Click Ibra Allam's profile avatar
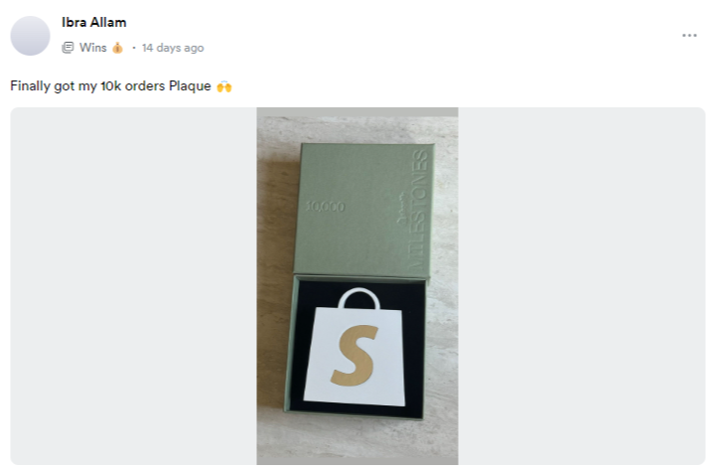 31,36
